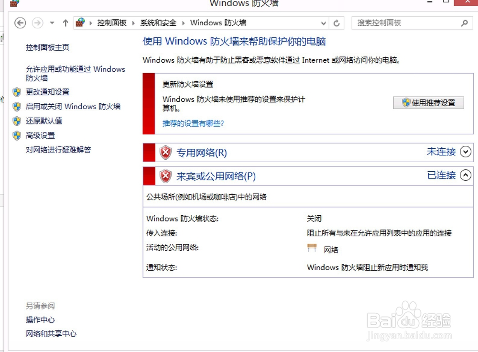Click the up arrow to go to parent folder
The image size is (478, 352).
coord(65,22)
